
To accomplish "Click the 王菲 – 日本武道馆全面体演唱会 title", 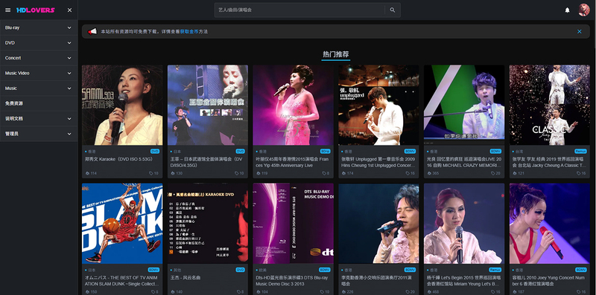I will pos(206,162).
